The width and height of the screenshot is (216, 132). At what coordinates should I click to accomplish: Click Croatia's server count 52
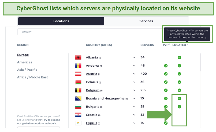click(142, 115)
